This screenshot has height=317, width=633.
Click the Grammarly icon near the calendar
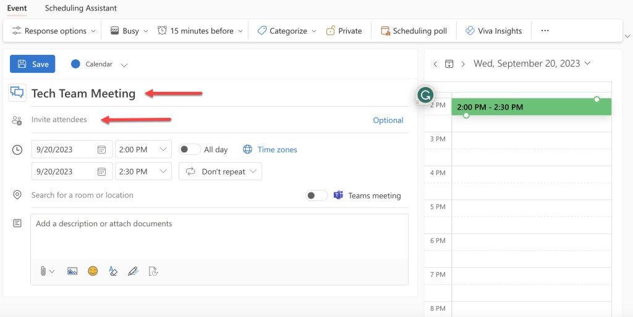pyautogui.click(x=425, y=95)
